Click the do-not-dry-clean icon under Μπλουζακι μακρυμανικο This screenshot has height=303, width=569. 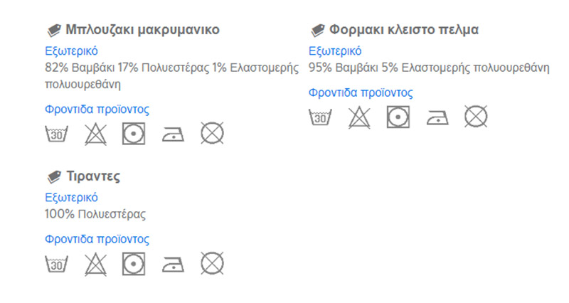(212, 133)
